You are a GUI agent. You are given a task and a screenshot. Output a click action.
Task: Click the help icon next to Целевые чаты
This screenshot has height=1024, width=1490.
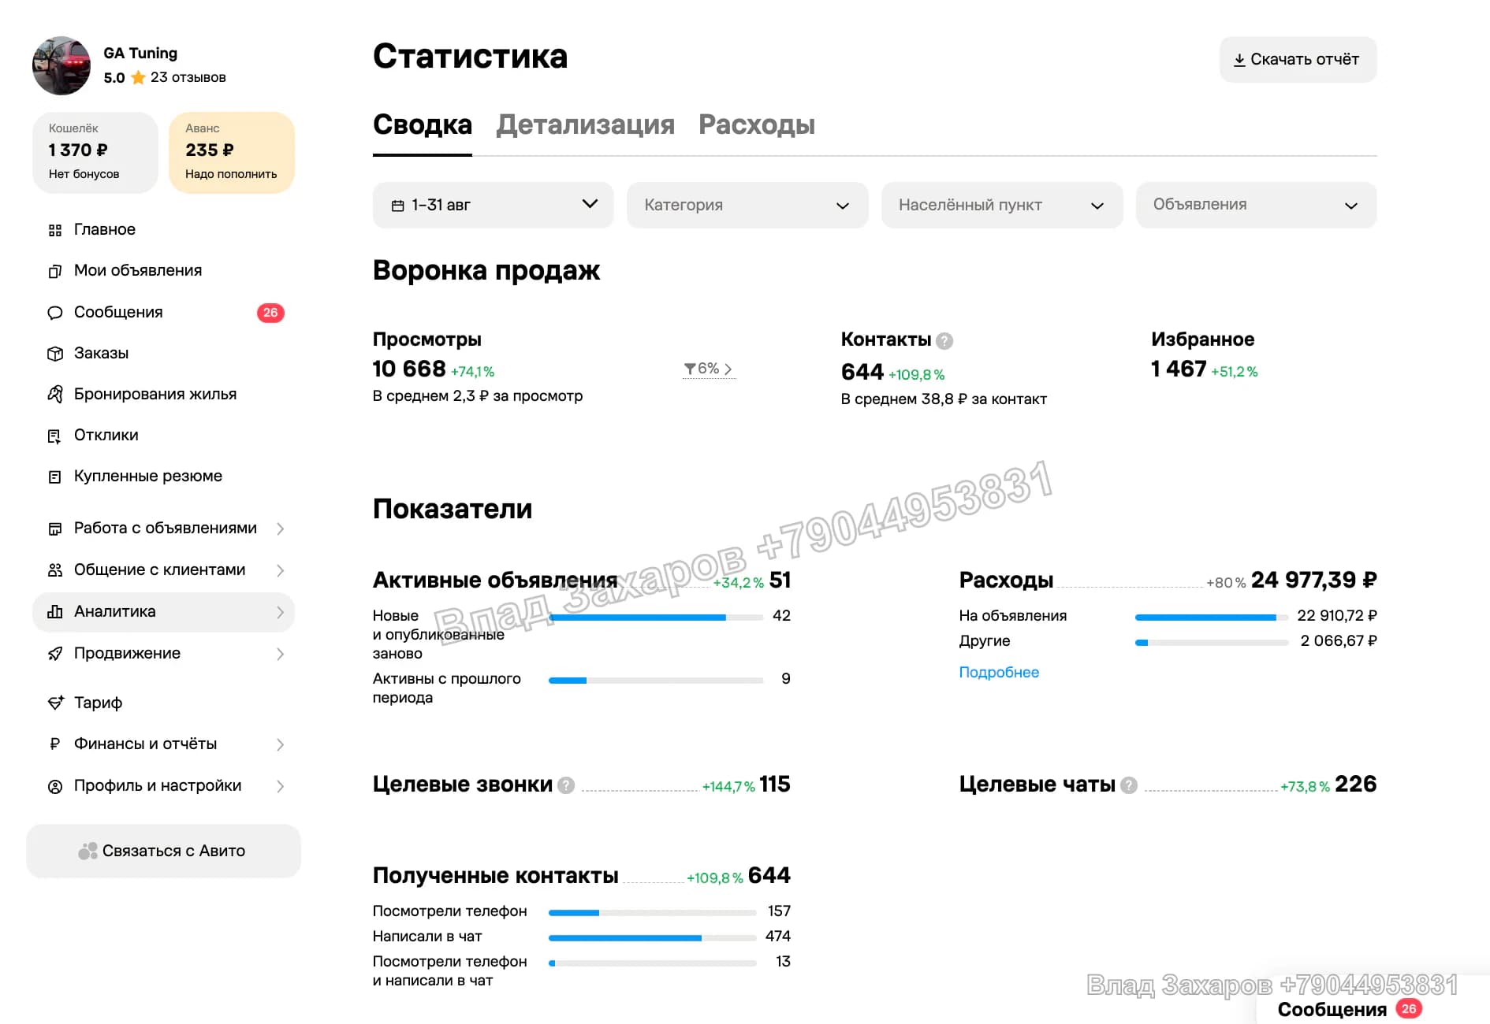[x=1128, y=785]
